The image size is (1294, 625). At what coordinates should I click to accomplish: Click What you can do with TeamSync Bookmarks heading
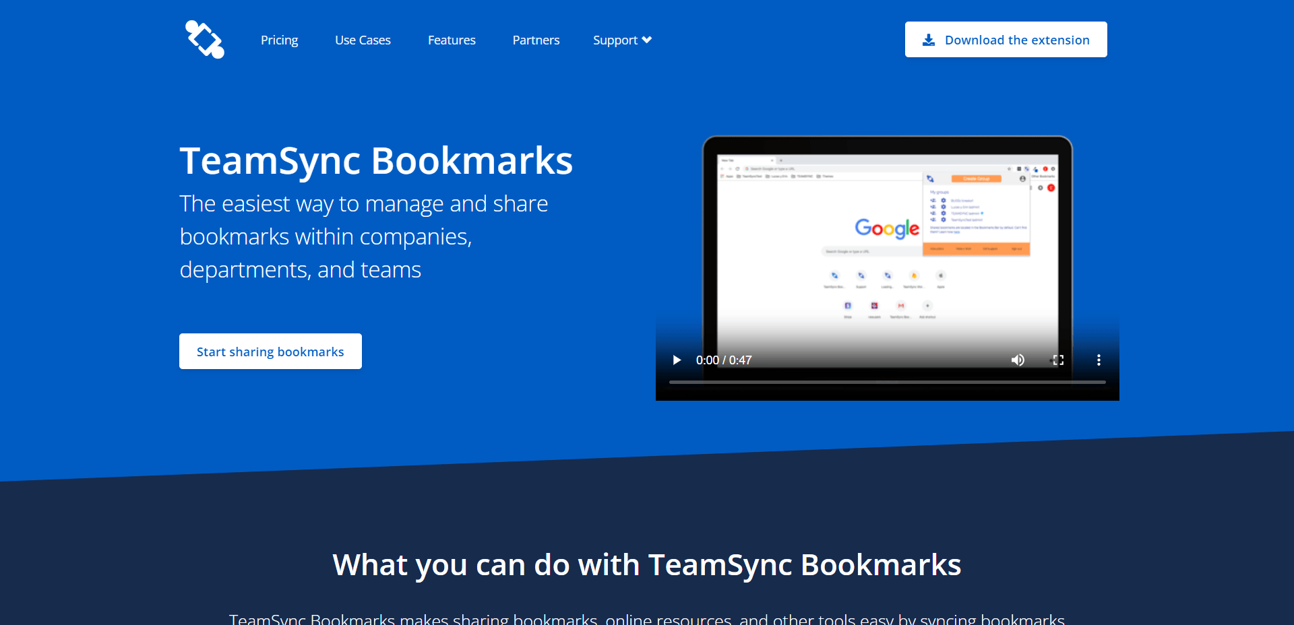[647, 565]
